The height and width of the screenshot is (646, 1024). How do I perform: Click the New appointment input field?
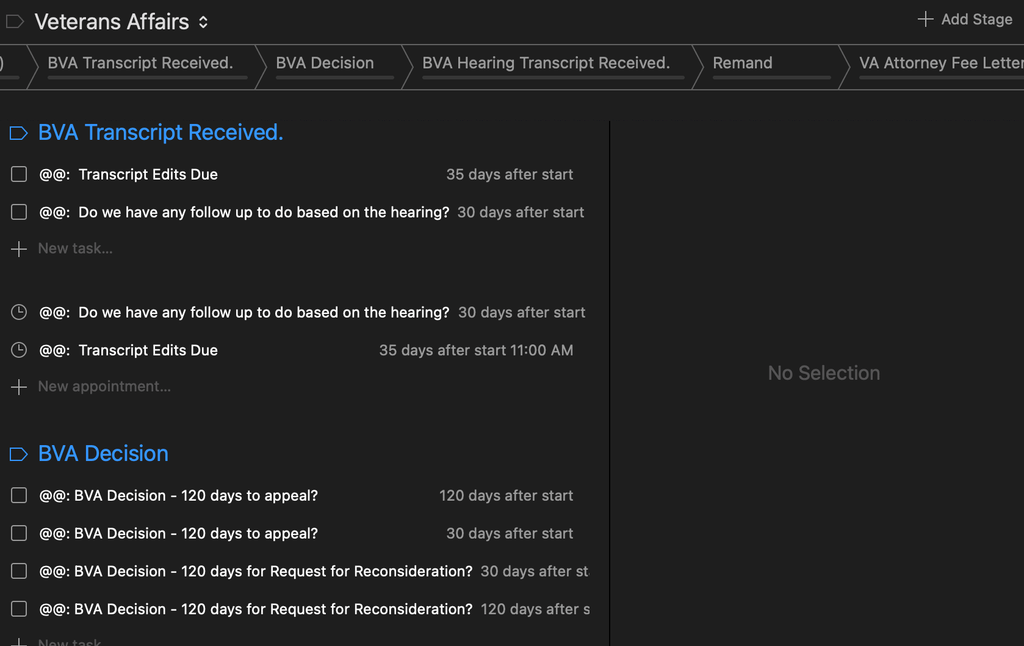click(x=104, y=387)
